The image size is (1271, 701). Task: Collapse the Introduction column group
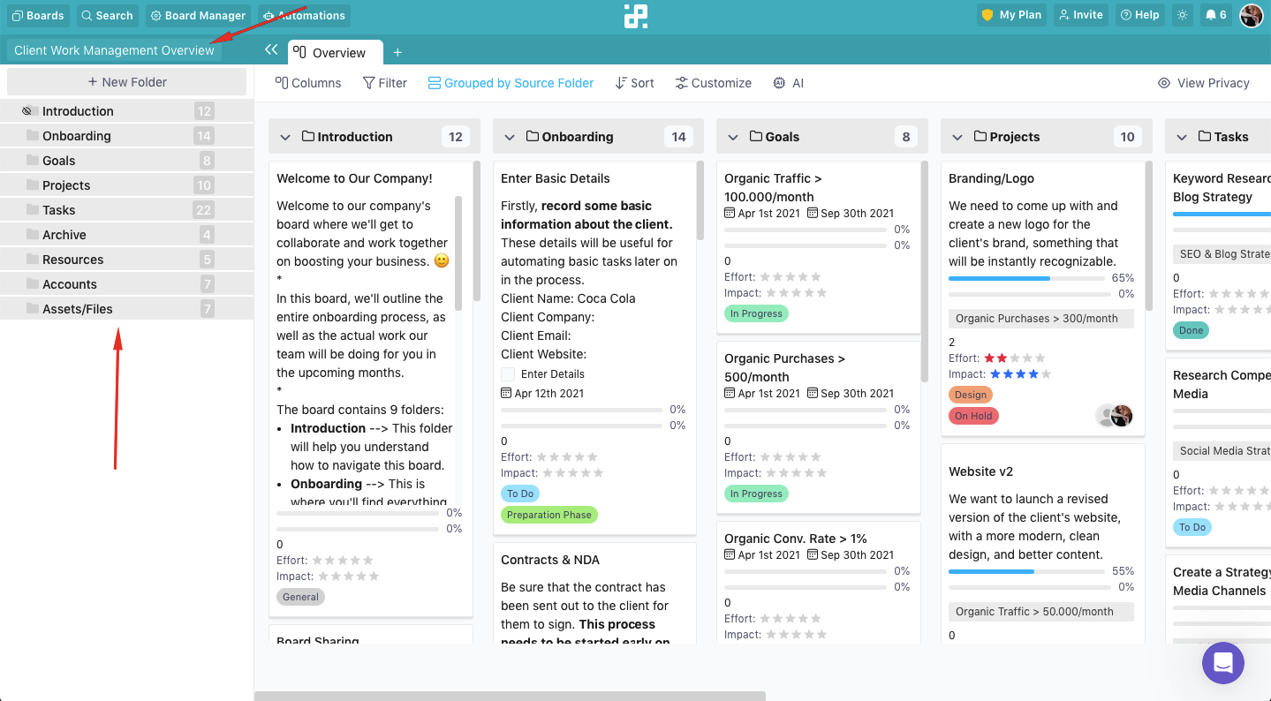[285, 137]
